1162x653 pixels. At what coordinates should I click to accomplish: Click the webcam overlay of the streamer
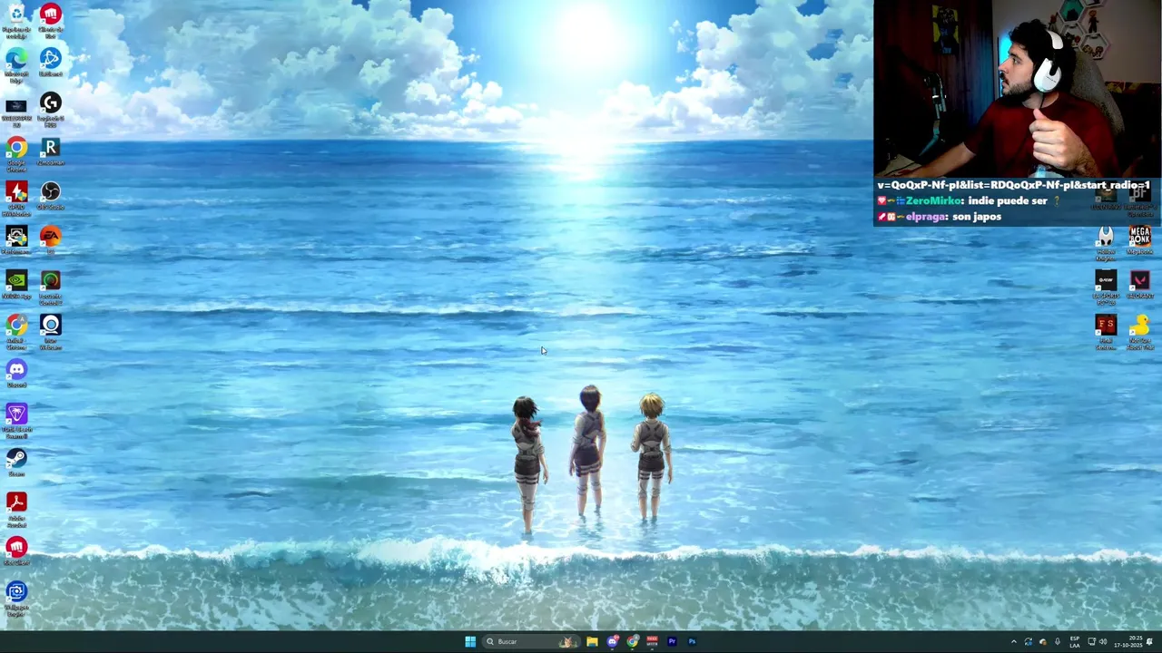tap(1018, 89)
